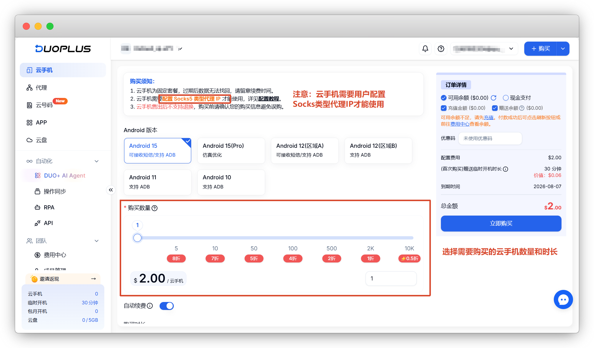Click the RPA robot icon
Image resolution: width=594 pixels, height=348 pixels.
(38, 207)
